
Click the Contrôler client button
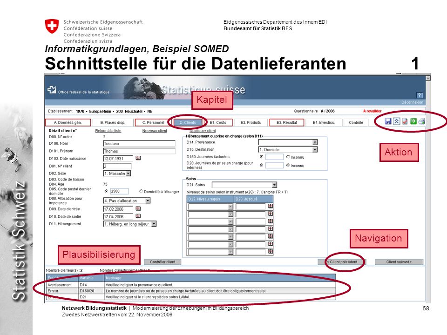(163, 262)
